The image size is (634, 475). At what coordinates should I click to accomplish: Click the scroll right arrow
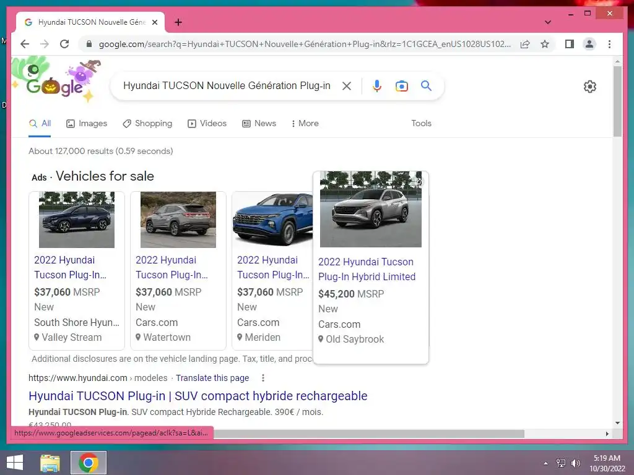point(607,434)
